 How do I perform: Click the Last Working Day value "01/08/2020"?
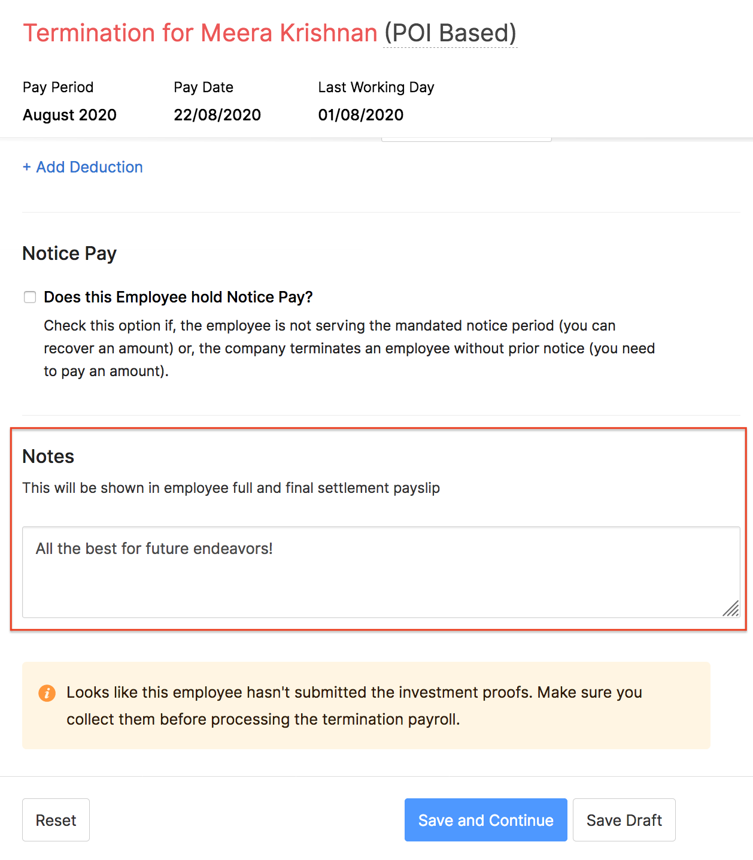[x=360, y=115]
